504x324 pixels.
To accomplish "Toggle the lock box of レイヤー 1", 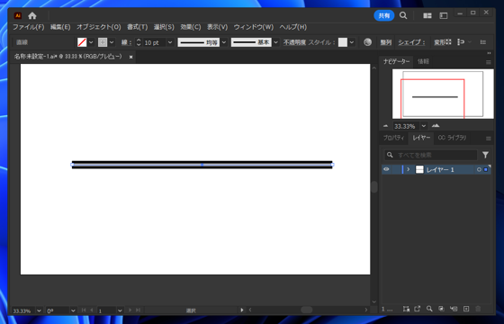I will pyautogui.click(x=396, y=169).
